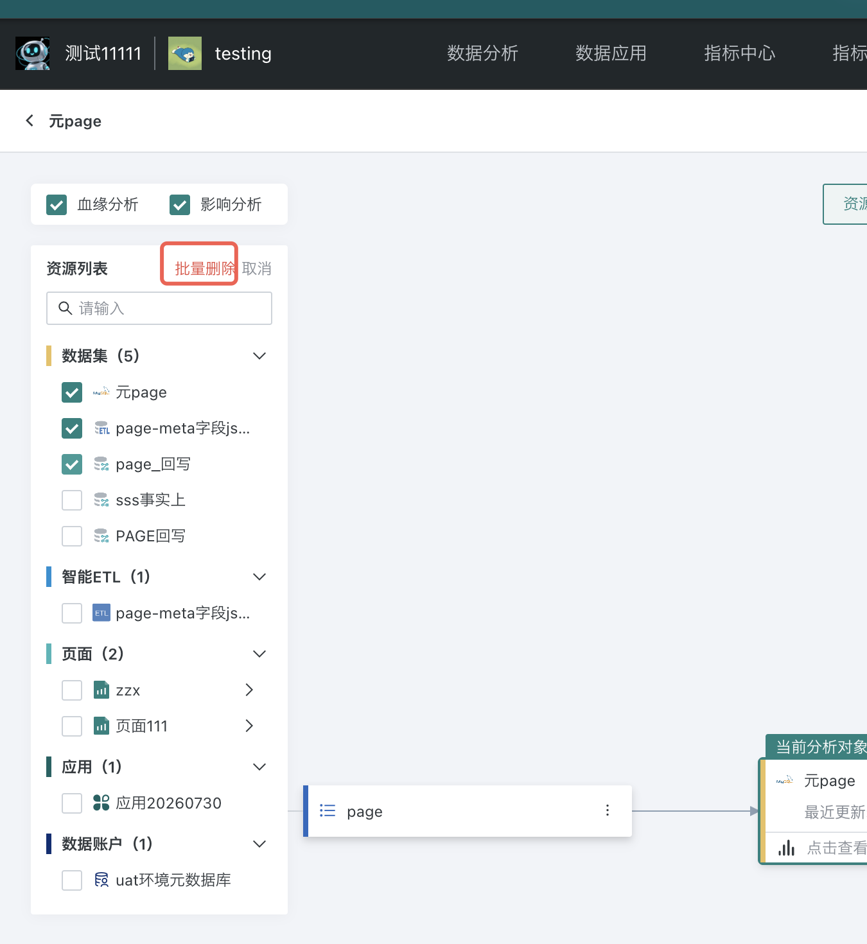Viewport: 867px width, 944px height.
Task: Click dataset icon next to PAGE回写
Action: point(101,536)
